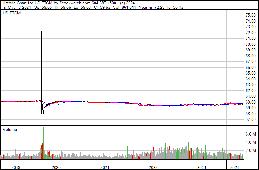Click the Vol=861,014 value in header
The image size is (259, 170).
(x=119, y=7)
